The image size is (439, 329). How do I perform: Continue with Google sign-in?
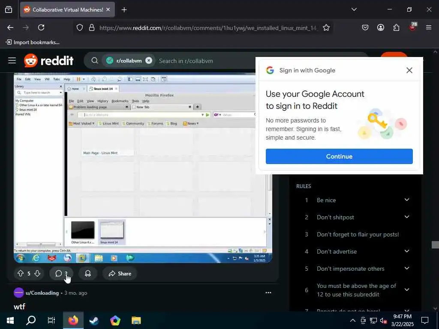click(339, 156)
